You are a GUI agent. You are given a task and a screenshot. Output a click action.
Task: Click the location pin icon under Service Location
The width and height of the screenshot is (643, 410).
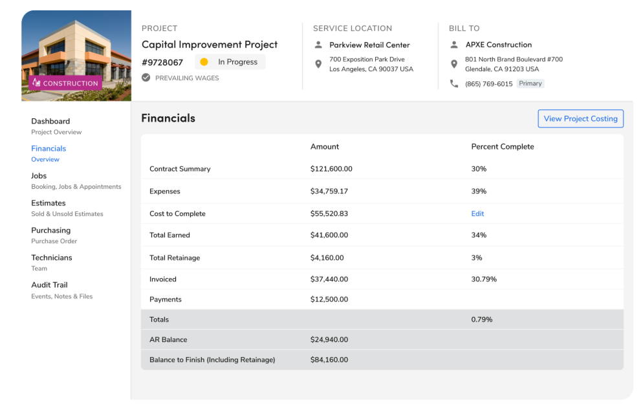tap(318, 64)
